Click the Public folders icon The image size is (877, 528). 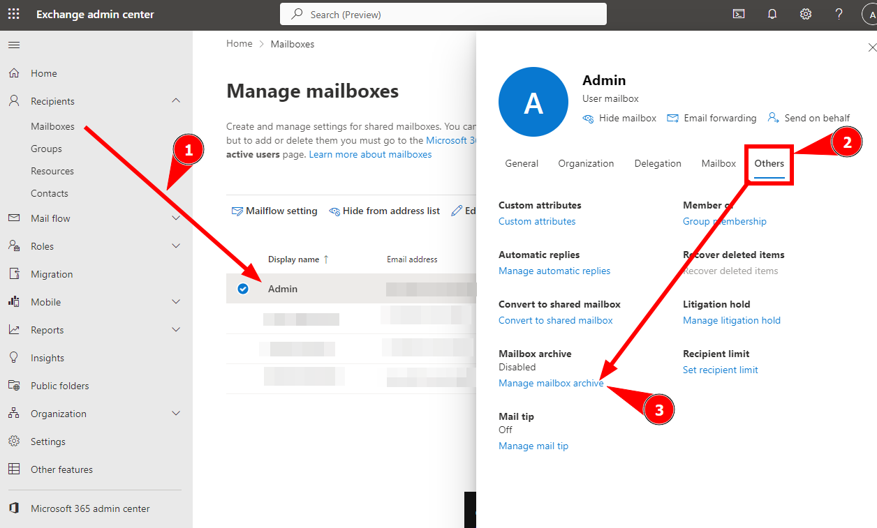click(14, 386)
